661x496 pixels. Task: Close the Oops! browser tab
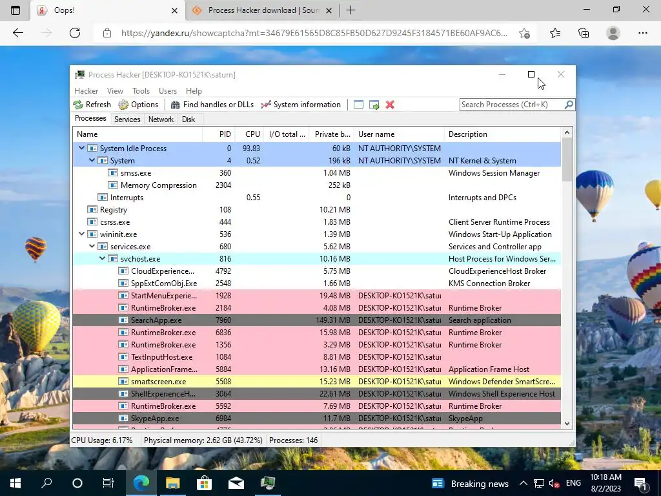click(x=174, y=10)
